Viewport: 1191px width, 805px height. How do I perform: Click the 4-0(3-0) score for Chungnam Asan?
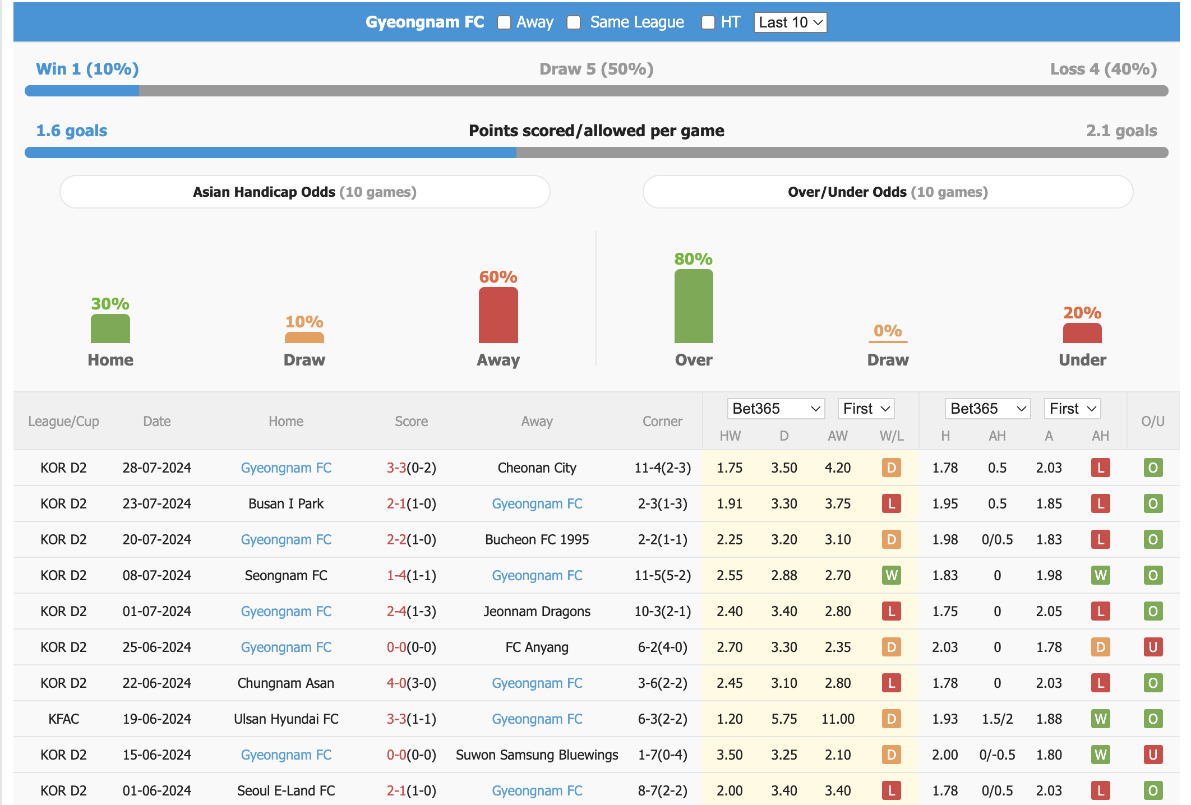(x=411, y=683)
